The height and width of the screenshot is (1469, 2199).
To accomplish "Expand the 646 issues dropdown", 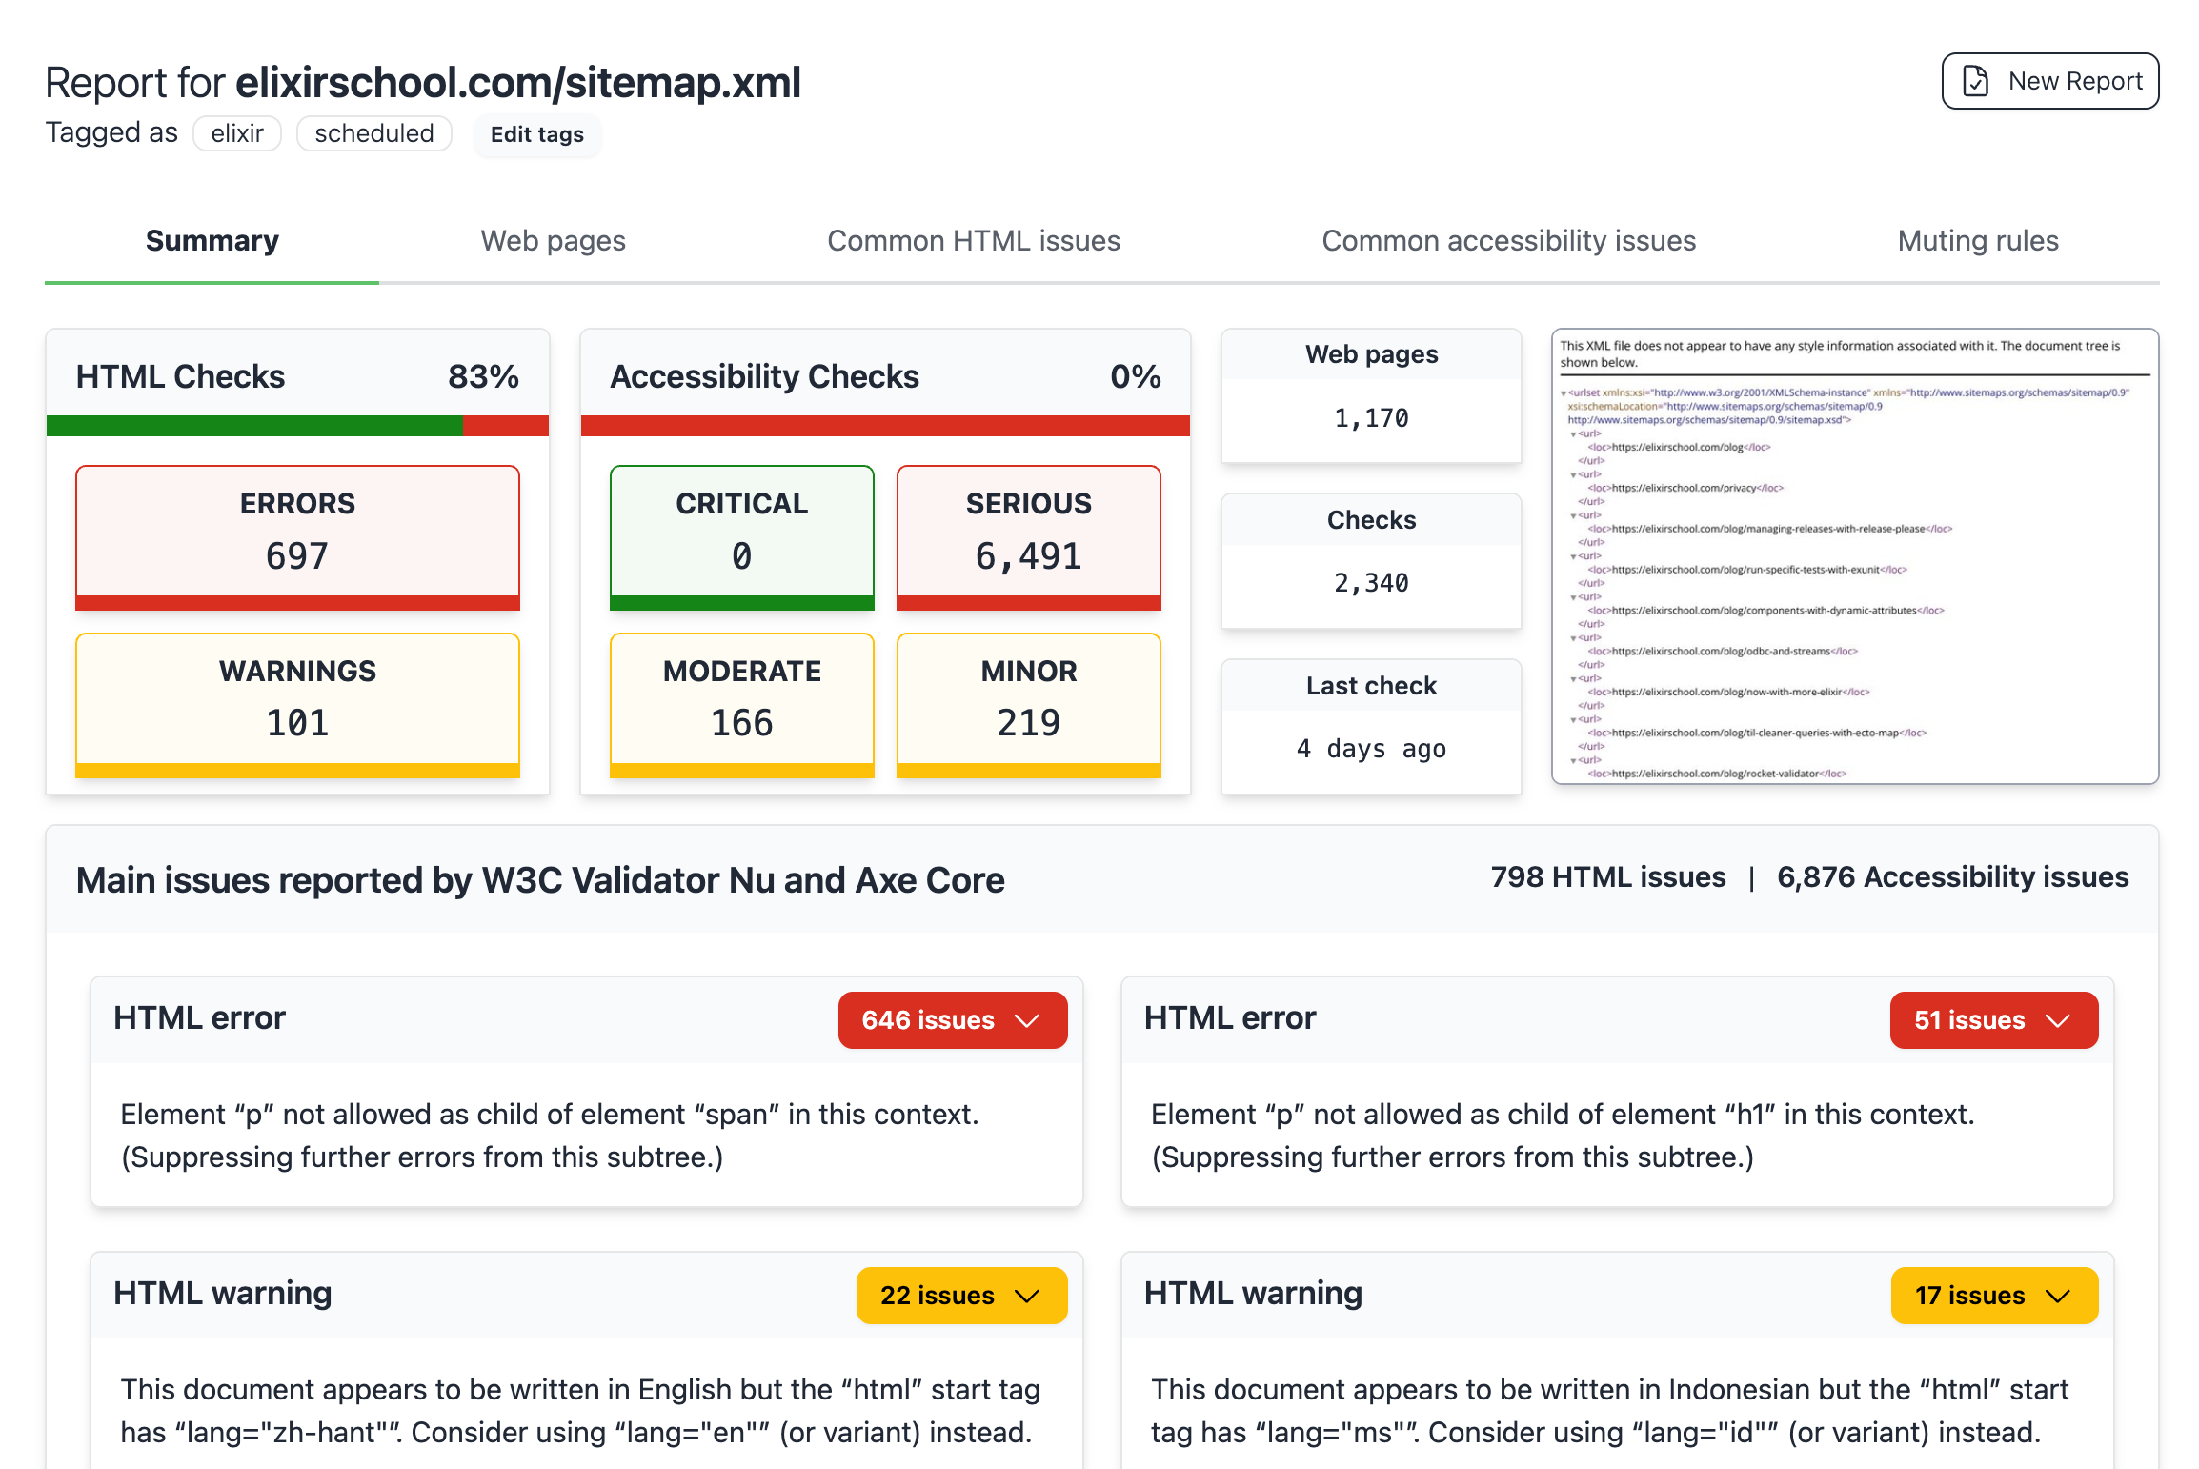I will pos(953,1020).
